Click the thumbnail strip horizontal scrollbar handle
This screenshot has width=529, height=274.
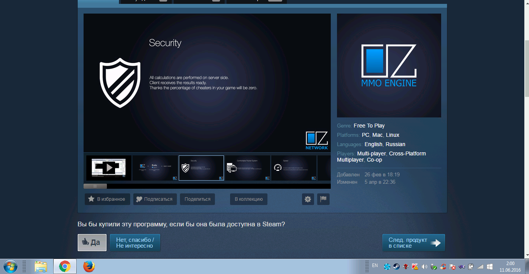click(95, 186)
